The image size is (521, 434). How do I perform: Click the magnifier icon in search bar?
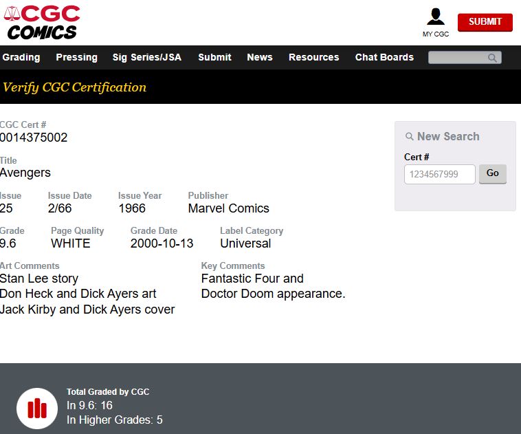click(492, 58)
